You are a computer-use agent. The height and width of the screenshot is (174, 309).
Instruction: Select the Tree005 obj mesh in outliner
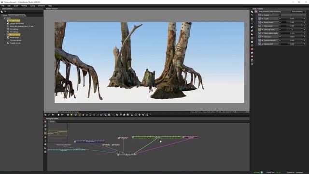[15, 43]
